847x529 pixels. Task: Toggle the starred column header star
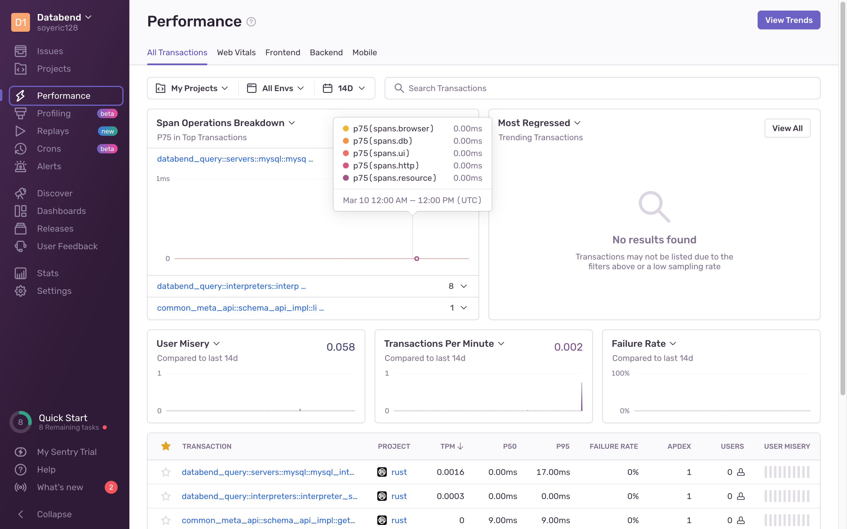point(166,446)
